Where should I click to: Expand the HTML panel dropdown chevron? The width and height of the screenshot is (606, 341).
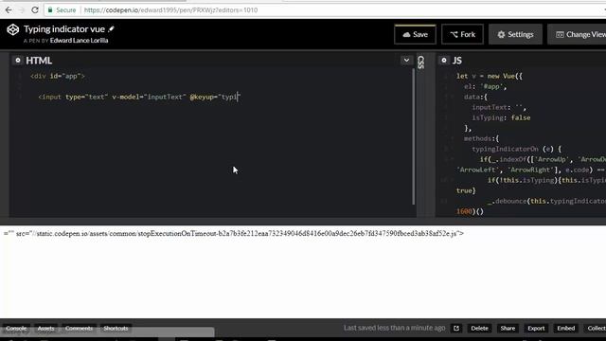coord(406,61)
